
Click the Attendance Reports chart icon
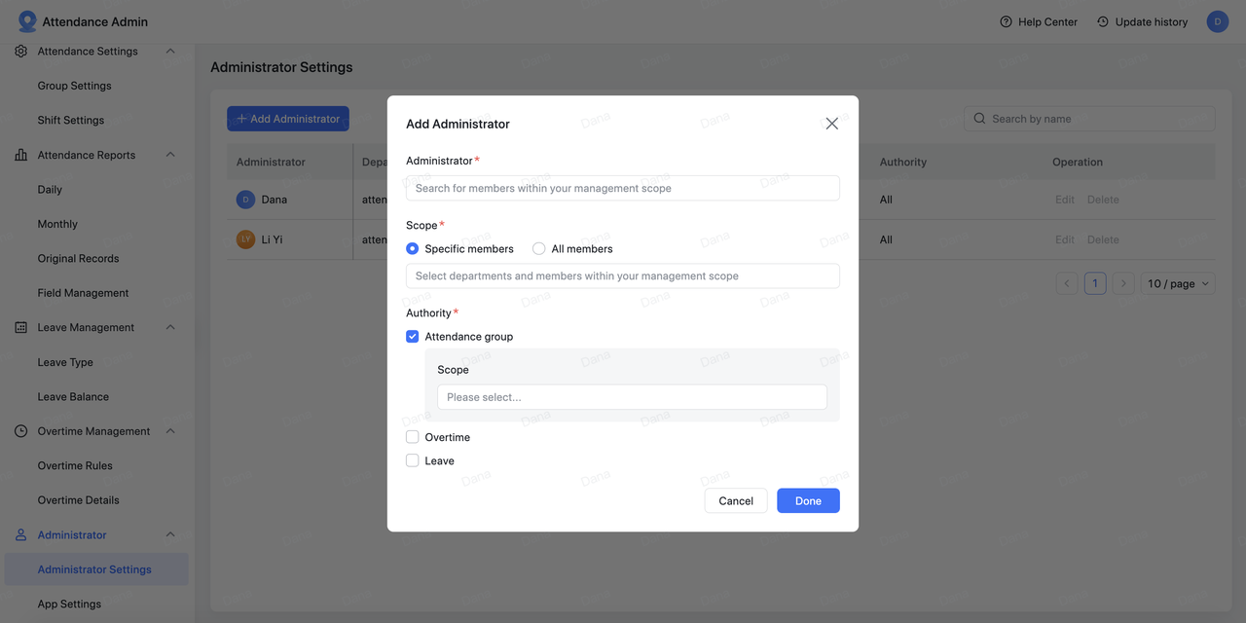point(21,155)
